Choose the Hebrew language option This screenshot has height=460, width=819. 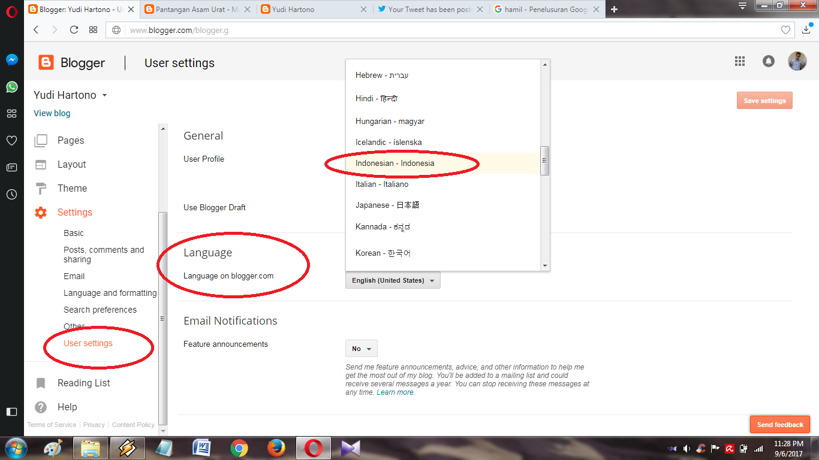click(443, 75)
